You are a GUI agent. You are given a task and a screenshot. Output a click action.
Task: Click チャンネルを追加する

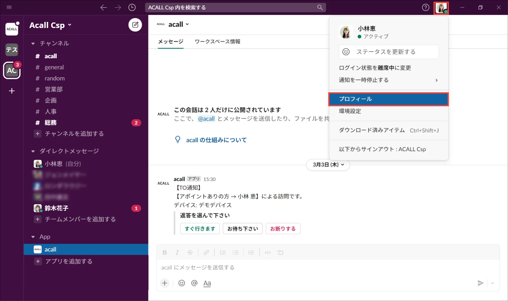74,134
